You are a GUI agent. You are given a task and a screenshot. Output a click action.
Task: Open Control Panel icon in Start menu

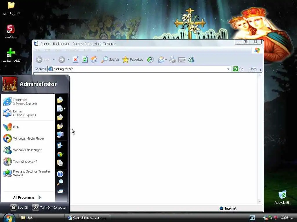click(60, 146)
